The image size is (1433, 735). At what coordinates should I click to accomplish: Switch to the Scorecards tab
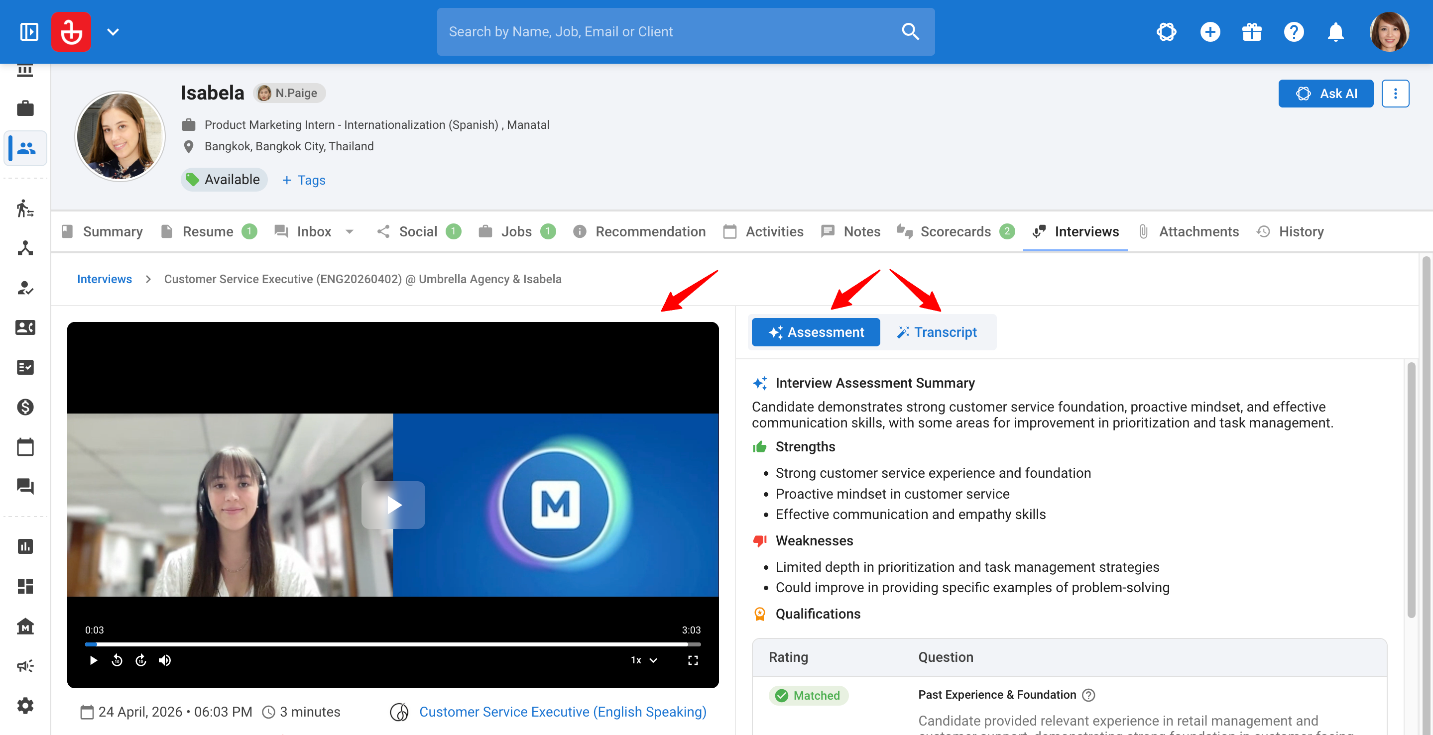coord(955,232)
